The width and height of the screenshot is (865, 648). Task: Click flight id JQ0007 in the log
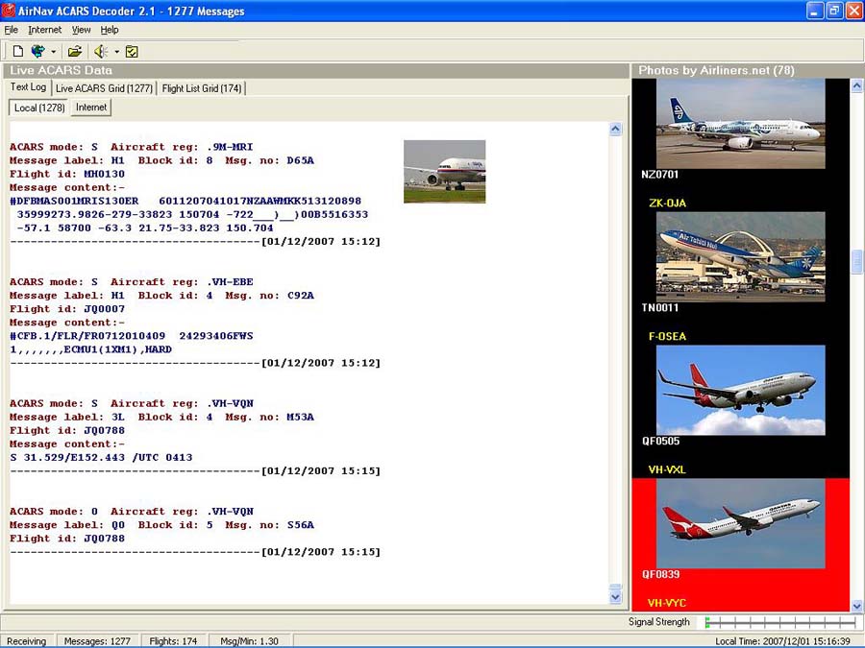[104, 309]
